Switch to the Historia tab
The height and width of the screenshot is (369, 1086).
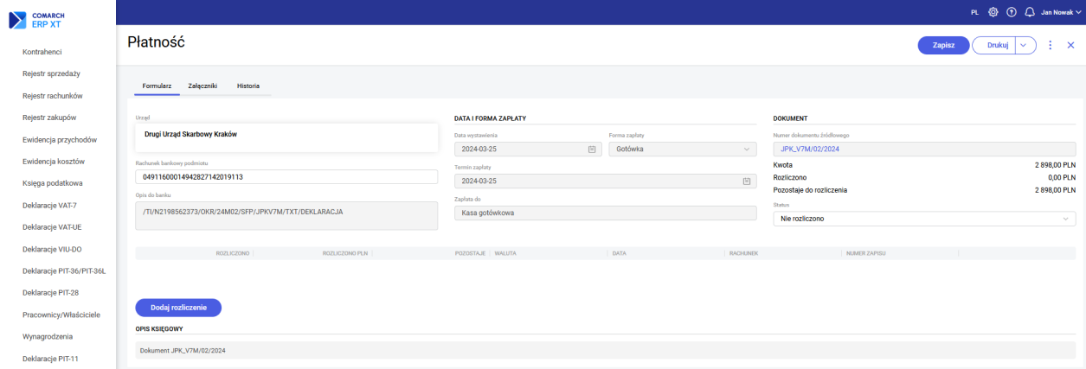[248, 86]
